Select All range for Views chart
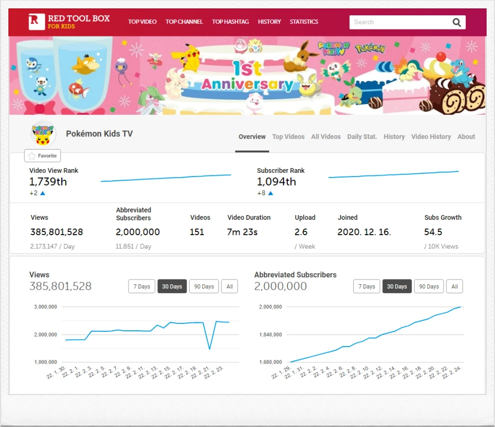This screenshot has width=495, height=427. (230, 286)
